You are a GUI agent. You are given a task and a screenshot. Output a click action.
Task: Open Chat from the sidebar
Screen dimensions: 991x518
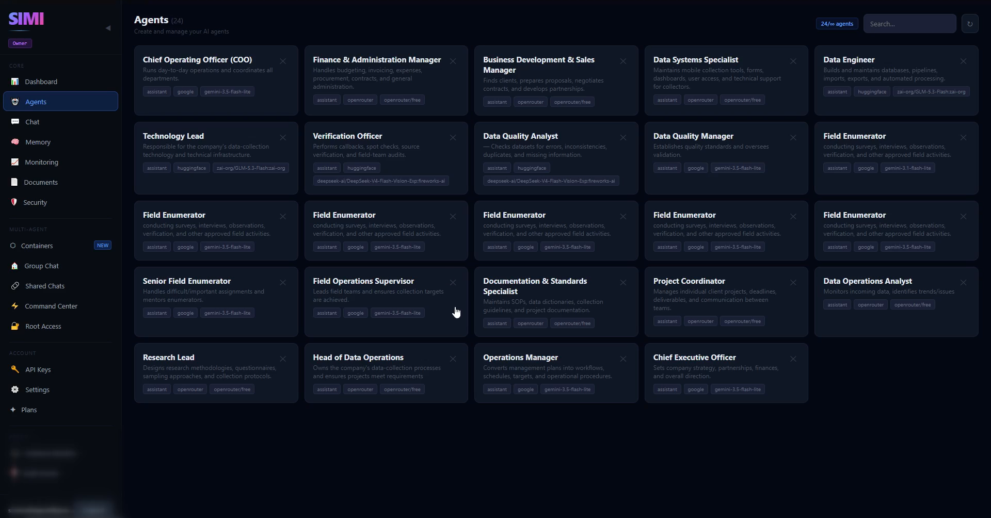[60, 122]
